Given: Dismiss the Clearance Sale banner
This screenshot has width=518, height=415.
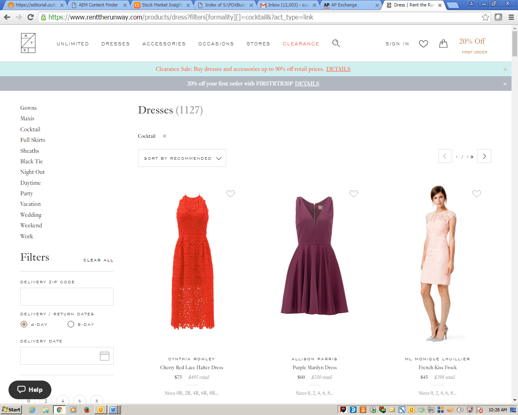Looking at the screenshot, I should coord(505,69).
